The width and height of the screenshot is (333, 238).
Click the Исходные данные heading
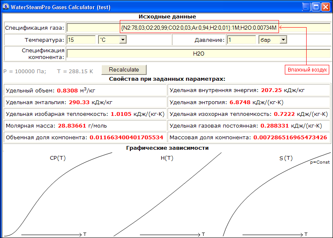[x=167, y=17]
